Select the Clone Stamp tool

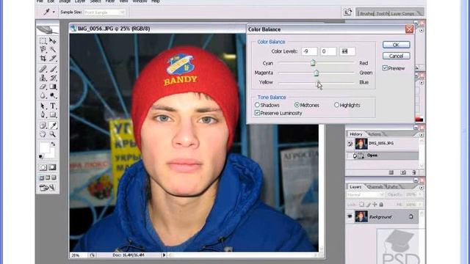(43, 78)
